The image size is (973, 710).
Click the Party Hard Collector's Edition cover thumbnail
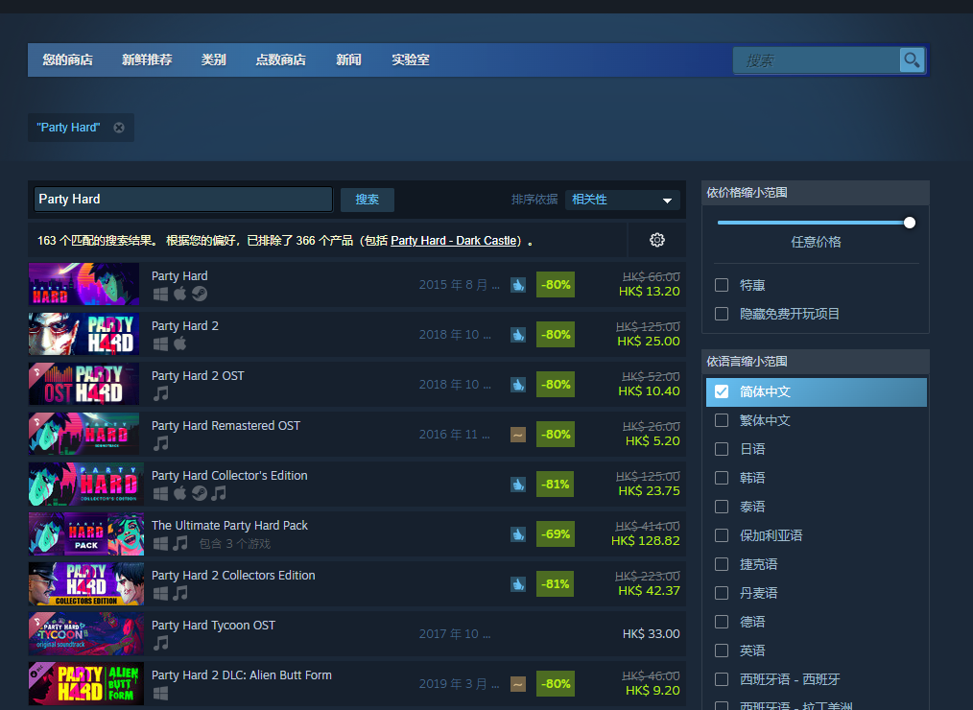click(86, 485)
